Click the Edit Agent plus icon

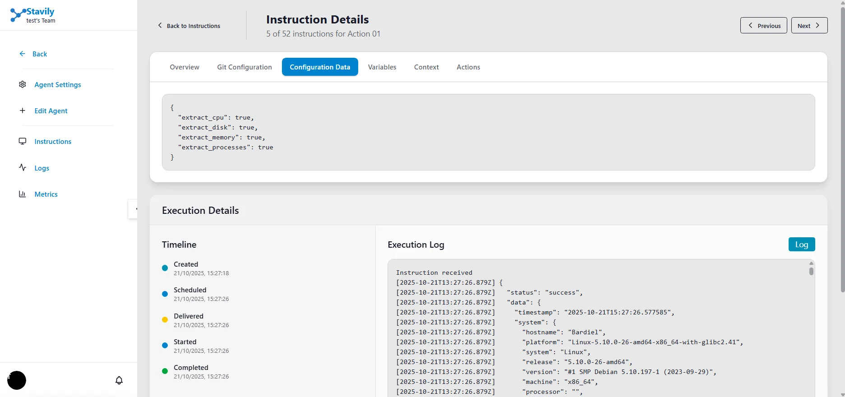[x=23, y=111]
